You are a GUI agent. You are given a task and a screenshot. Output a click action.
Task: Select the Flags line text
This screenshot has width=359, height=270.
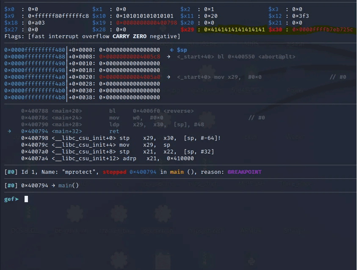[x=92, y=36]
